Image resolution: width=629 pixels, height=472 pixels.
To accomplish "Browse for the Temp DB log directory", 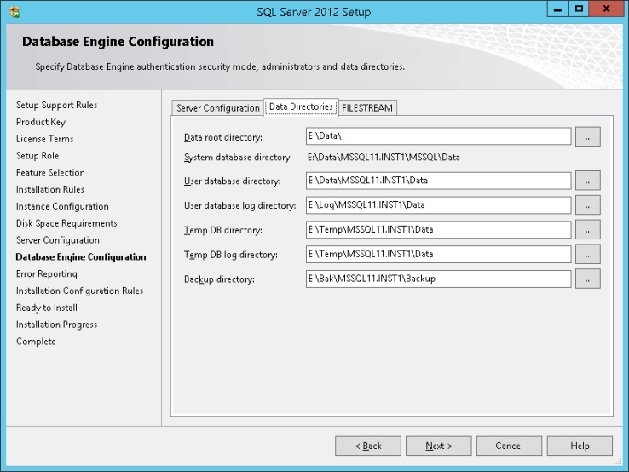I will tap(588, 254).
